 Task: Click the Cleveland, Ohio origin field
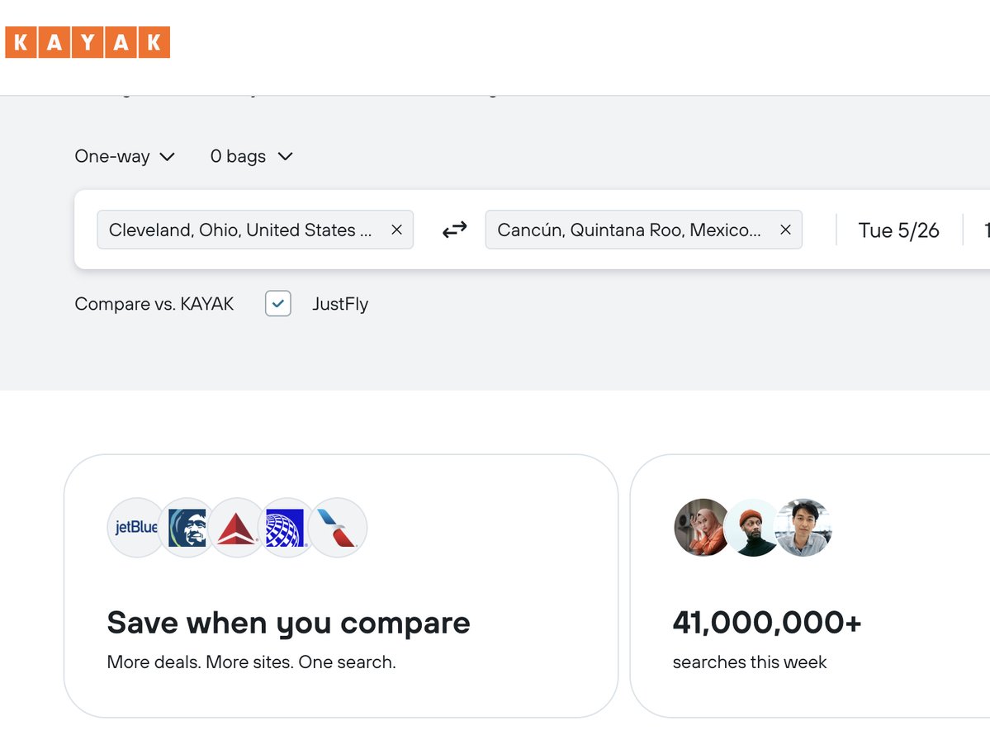(255, 230)
